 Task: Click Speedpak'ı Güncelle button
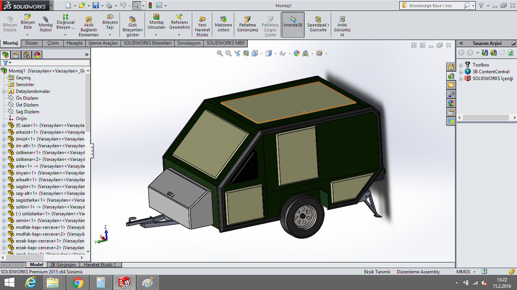(318, 23)
